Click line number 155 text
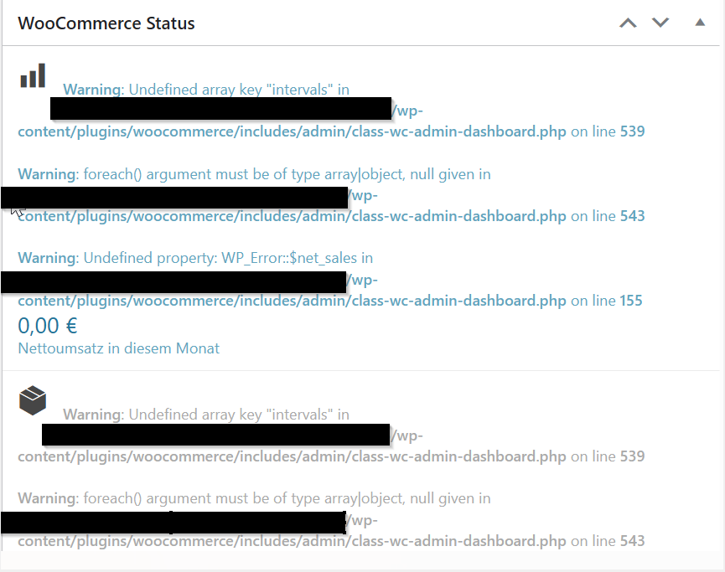This screenshot has height=572, width=725. click(x=631, y=301)
